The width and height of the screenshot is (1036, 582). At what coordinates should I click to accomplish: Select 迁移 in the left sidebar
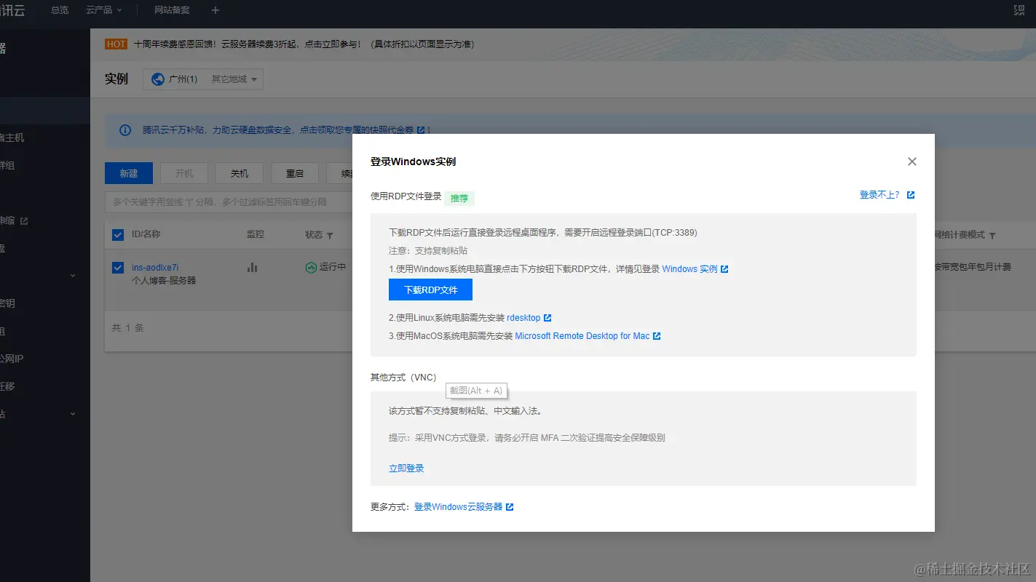pos(8,386)
